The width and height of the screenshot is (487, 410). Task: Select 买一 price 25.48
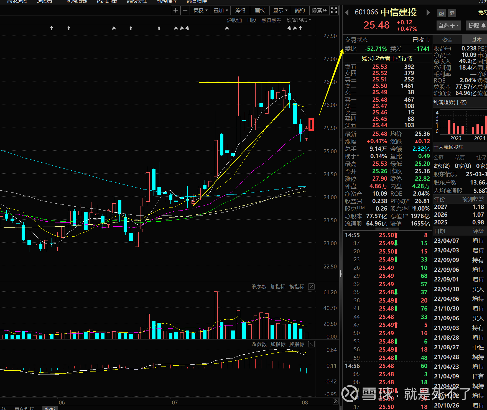(379, 100)
